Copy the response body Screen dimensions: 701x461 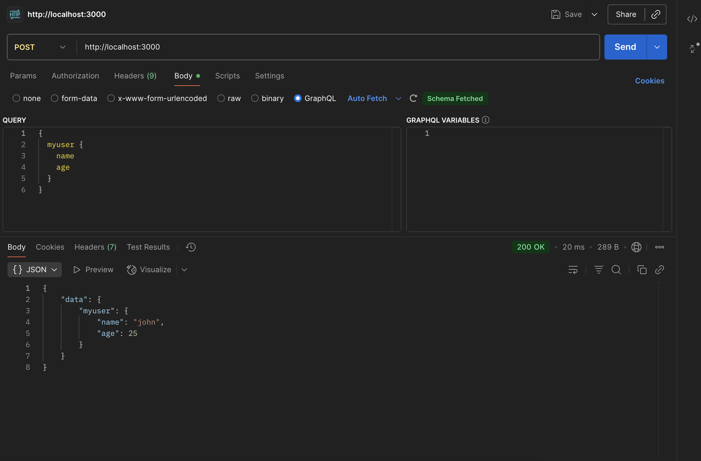[642, 270]
